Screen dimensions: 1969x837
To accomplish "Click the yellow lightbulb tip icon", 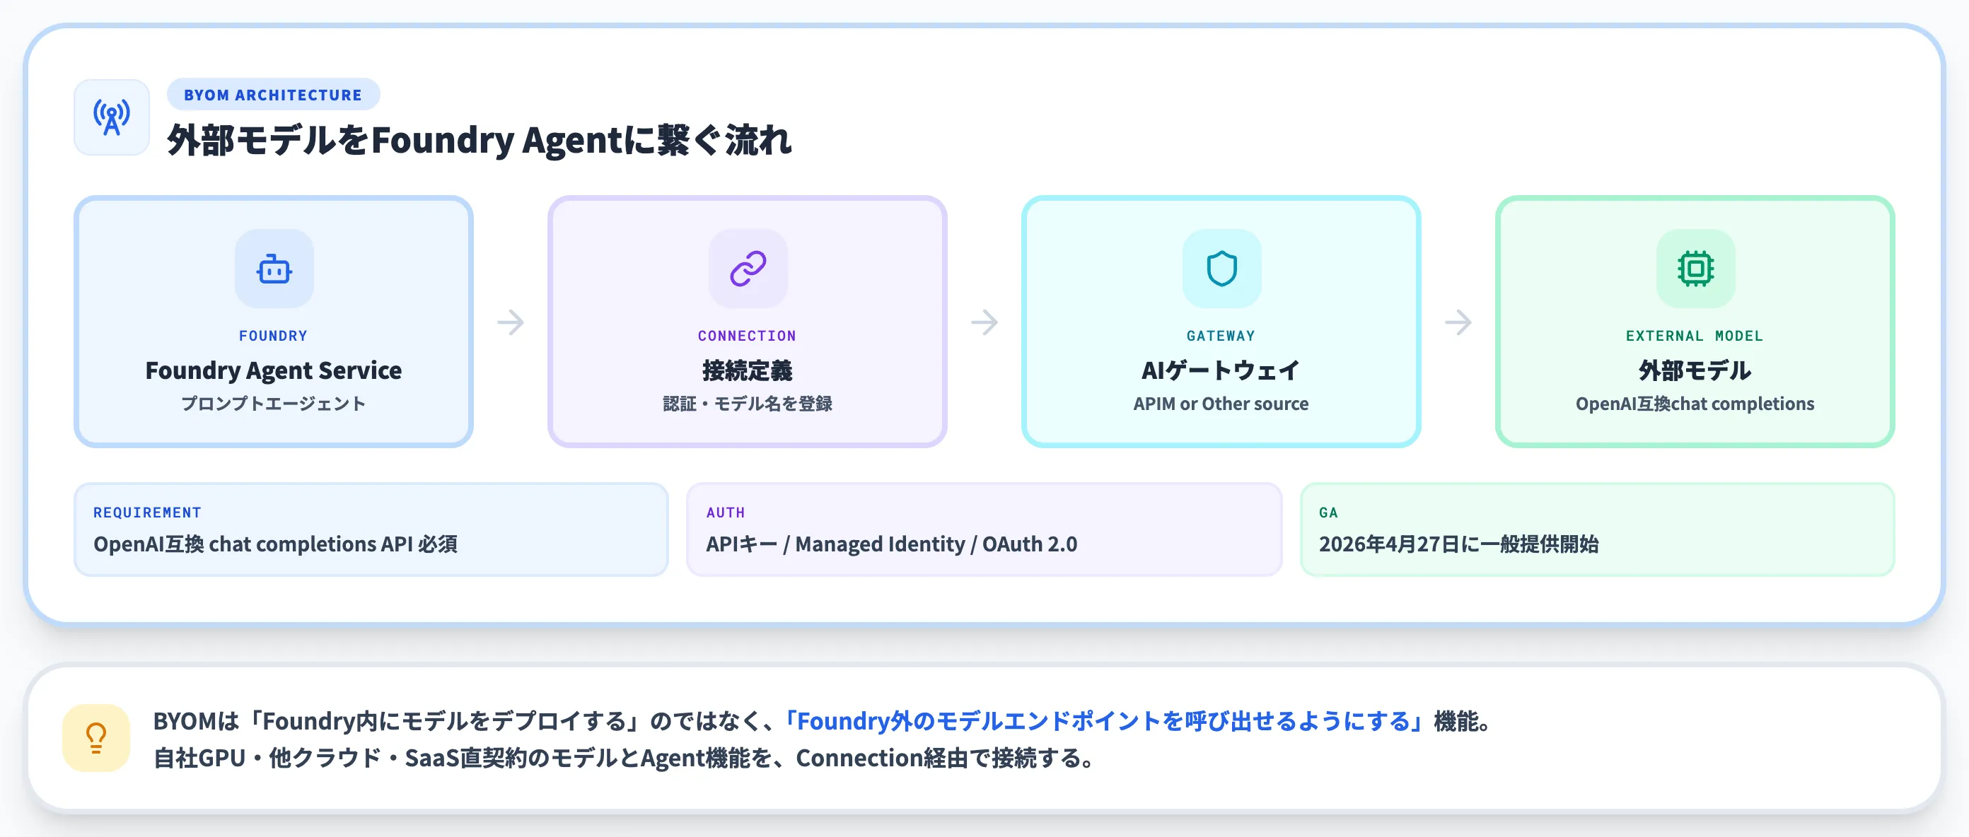I will 96,738.
